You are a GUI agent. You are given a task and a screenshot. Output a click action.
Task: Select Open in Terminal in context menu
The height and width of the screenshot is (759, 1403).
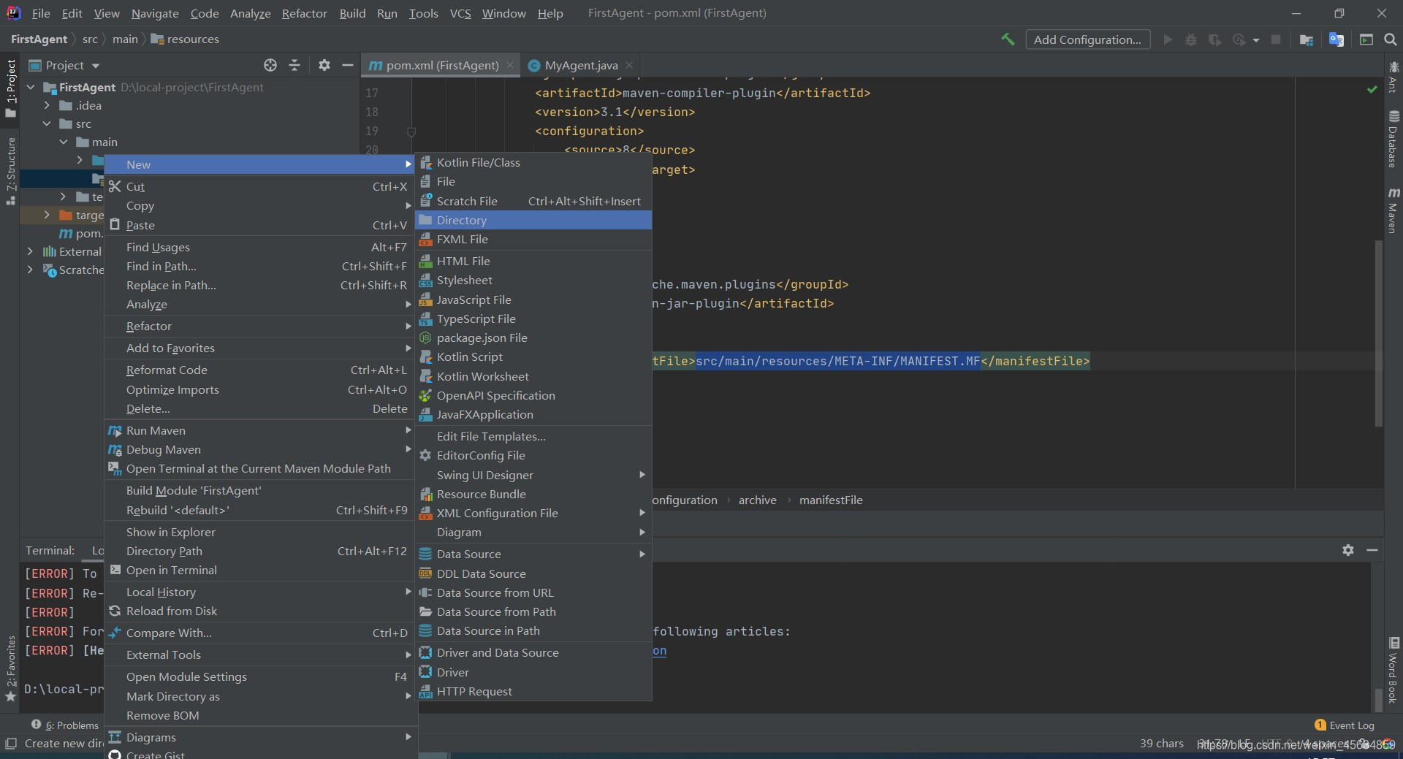(260, 570)
